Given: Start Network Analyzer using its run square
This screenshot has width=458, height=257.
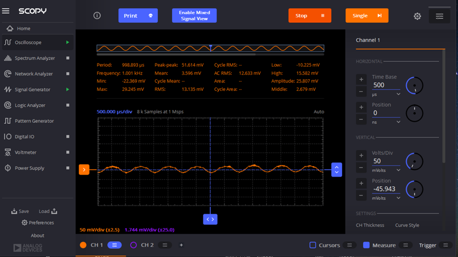Looking at the screenshot, I should [x=68, y=74].
